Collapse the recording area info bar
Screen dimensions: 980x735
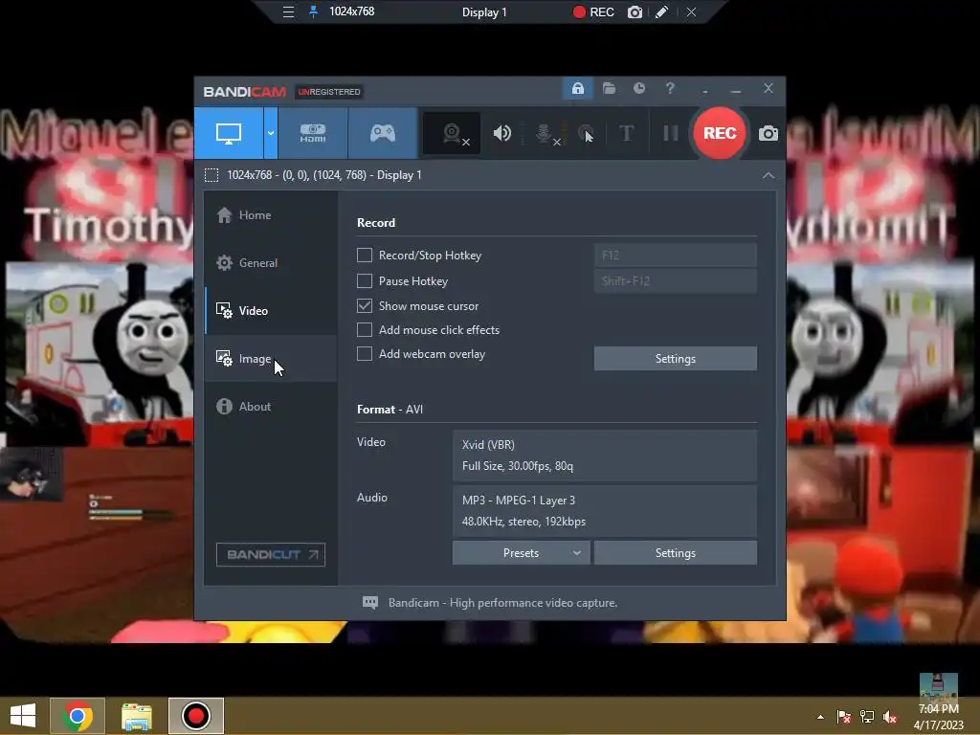(x=768, y=176)
